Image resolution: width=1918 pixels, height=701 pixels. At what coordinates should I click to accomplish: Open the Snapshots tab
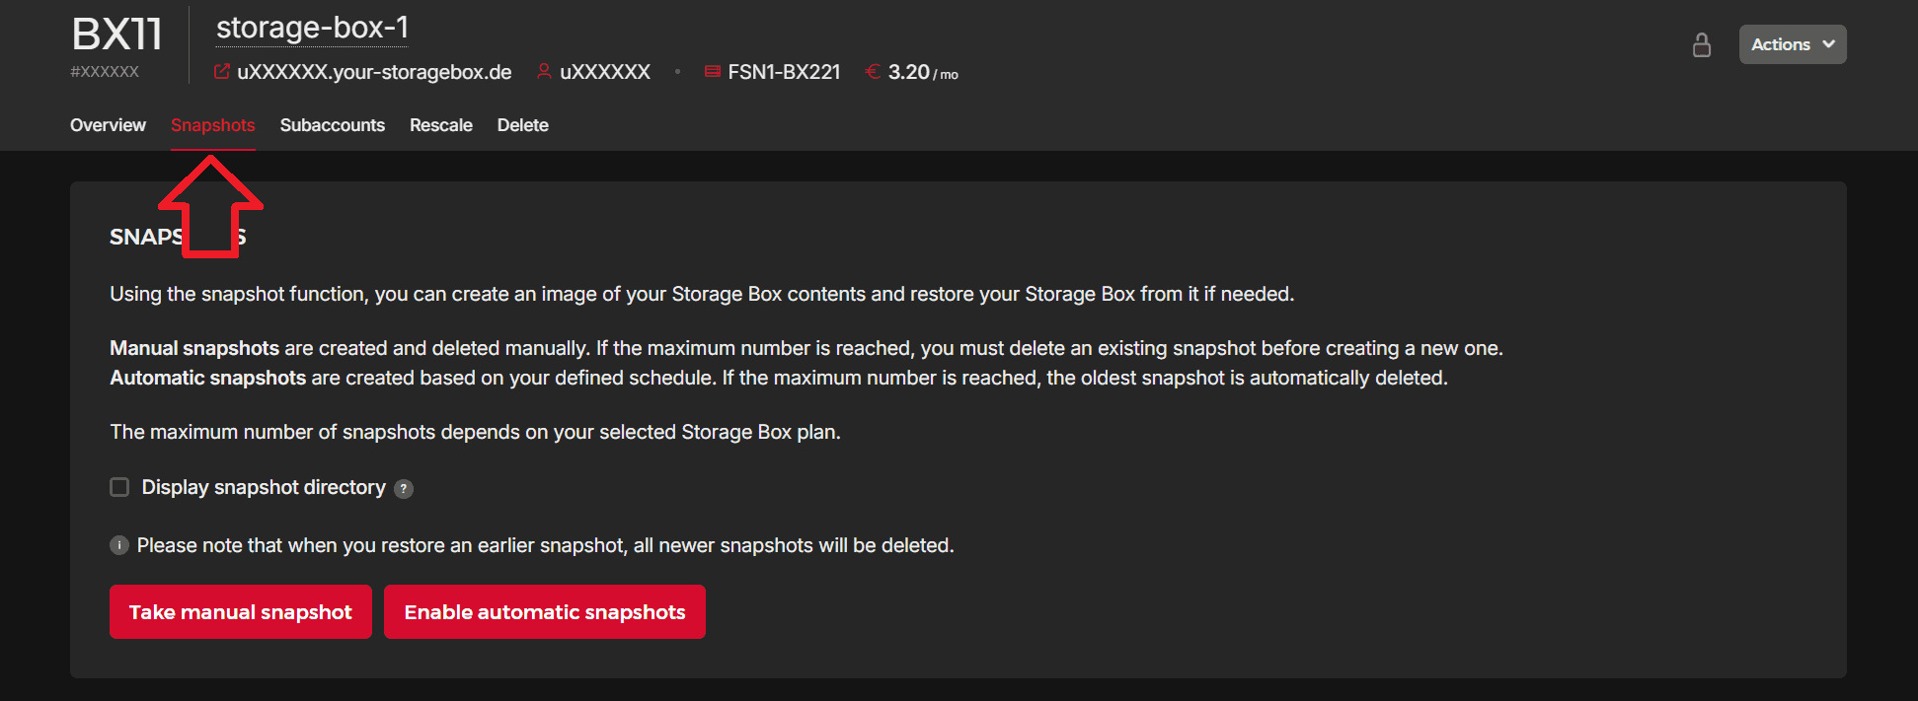pos(212,125)
